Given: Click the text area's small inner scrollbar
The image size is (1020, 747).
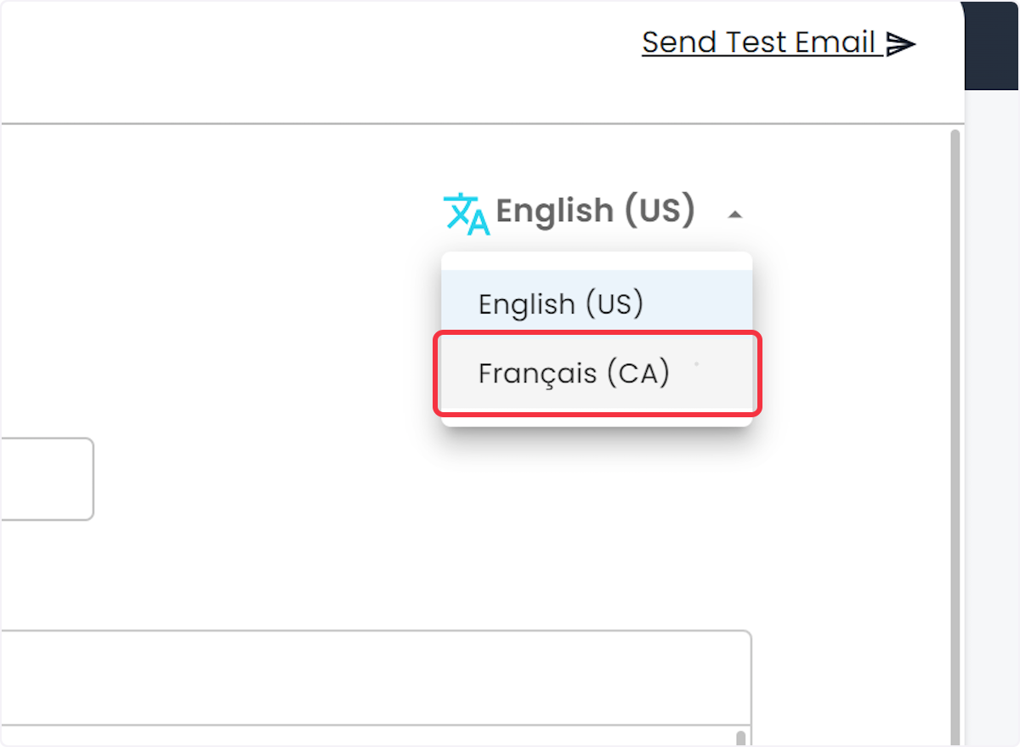Looking at the screenshot, I should 740,738.
